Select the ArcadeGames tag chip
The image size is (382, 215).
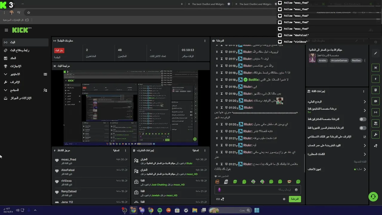339,60
